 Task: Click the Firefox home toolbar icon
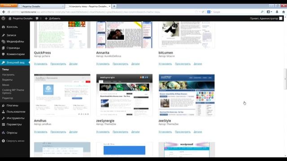click(x=283, y=12)
